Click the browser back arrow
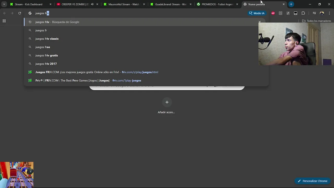334x188 pixels. pos(5,13)
